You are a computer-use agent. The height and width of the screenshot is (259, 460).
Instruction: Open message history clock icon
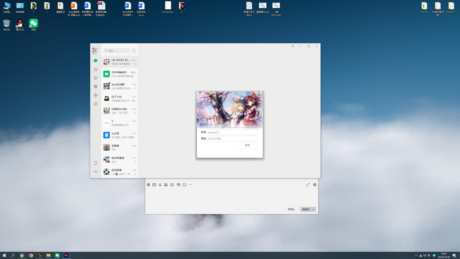pos(315,185)
